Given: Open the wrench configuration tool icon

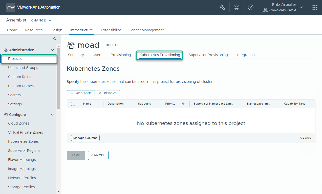Looking at the screenshot, I should tap(222, 7).
